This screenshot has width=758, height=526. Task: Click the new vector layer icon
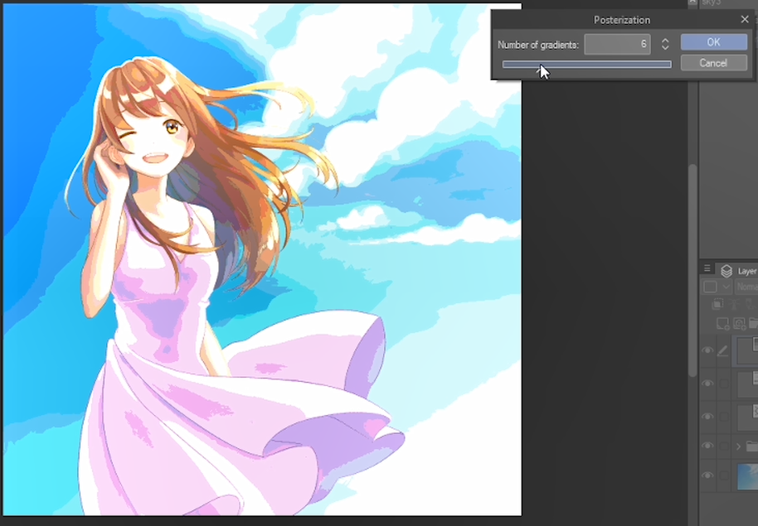tap(738, 323)
